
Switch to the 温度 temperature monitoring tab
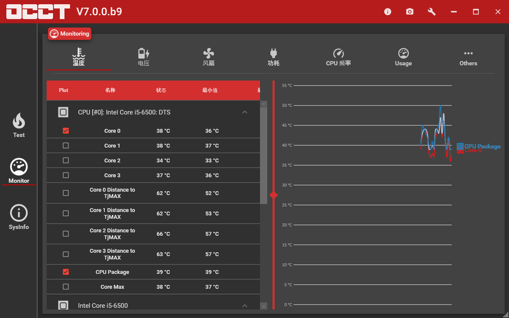79,57
